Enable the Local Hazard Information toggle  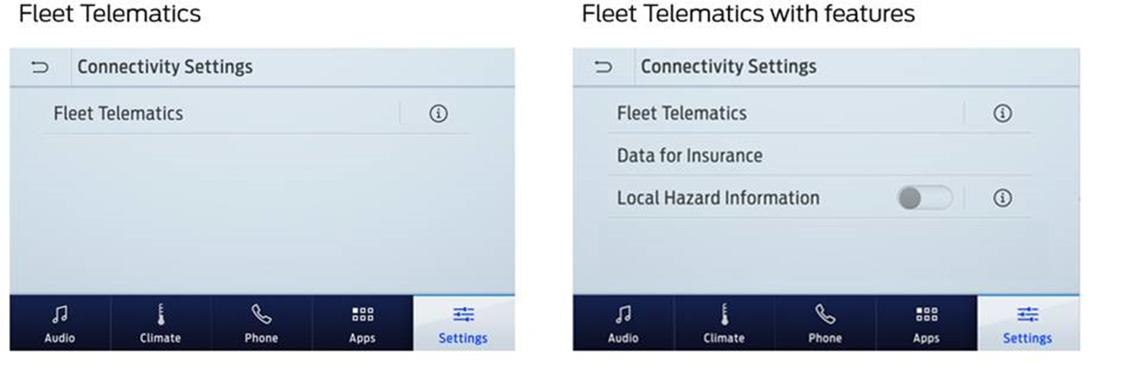[924, 199]
